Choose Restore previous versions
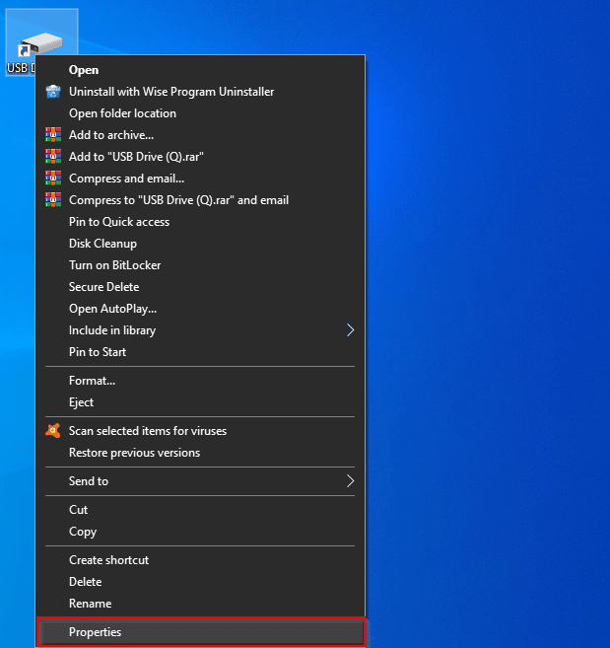Screen dimensions: 610x648 134,453
